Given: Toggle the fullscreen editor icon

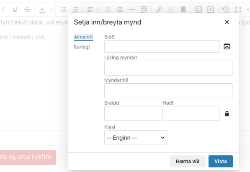Looking at the screenshot, I should click(x=238, y=10).
